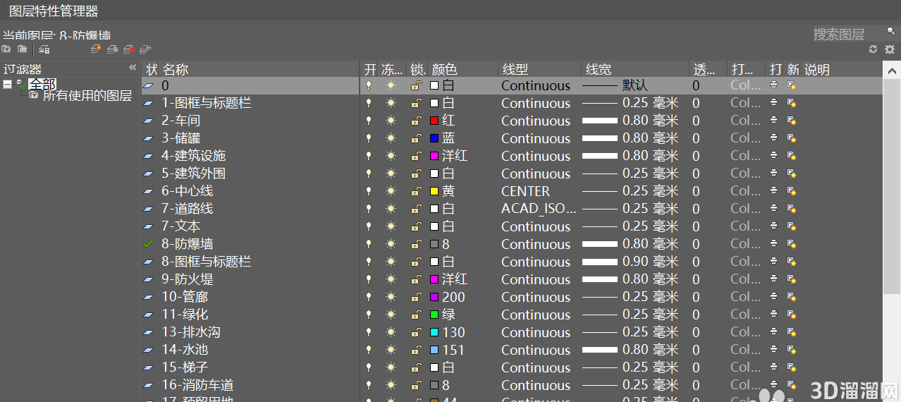Sort by the 说明 column header
901x402 pixels.
(x=817, y=70)
